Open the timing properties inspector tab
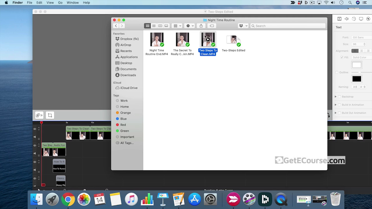 point(354,19)
